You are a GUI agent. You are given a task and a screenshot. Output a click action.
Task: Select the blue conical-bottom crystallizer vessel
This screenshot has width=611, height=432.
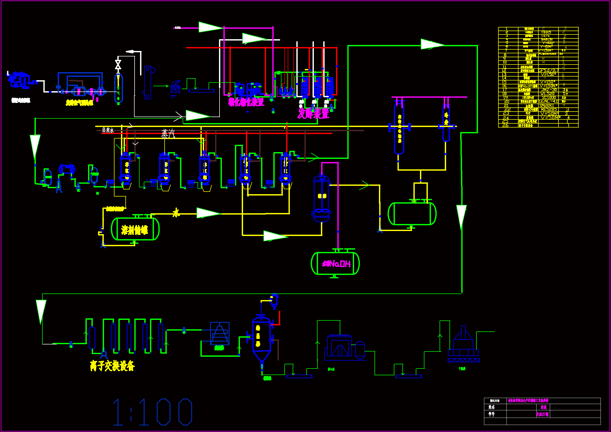(x=262, y=341)
